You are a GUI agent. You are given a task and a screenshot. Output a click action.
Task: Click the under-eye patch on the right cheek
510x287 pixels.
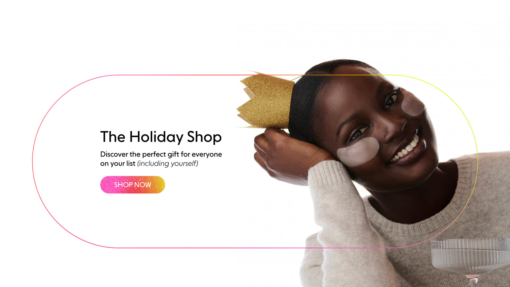pos(413,104)
